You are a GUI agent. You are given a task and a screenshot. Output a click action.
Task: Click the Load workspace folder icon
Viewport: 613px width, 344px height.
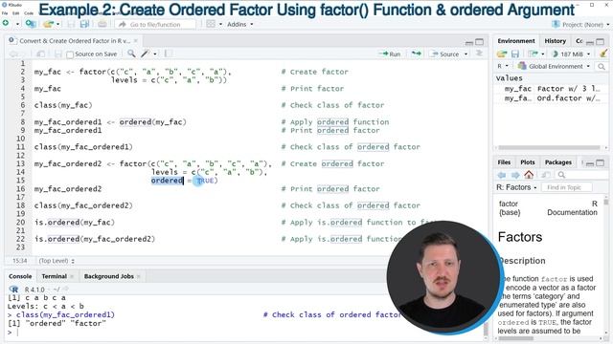tap(502, 54)
